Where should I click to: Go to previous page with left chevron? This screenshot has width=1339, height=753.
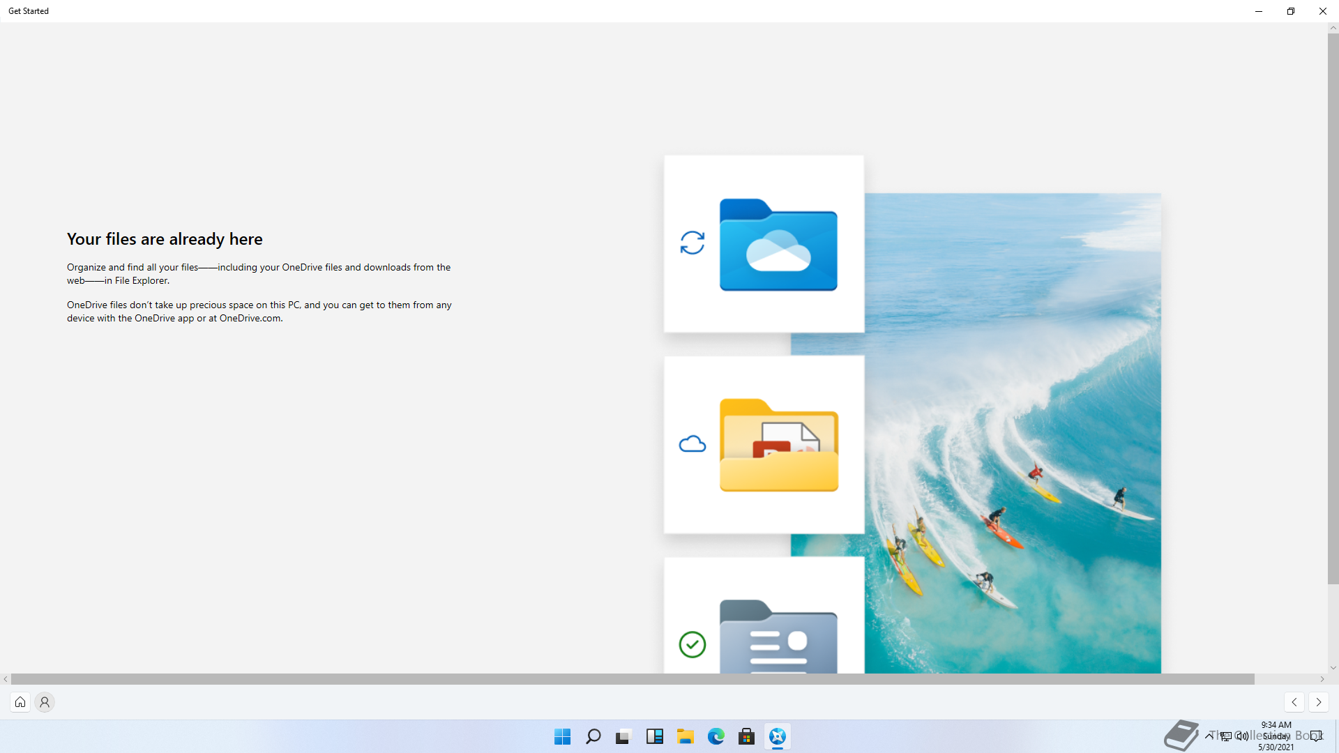(1294, 702)
